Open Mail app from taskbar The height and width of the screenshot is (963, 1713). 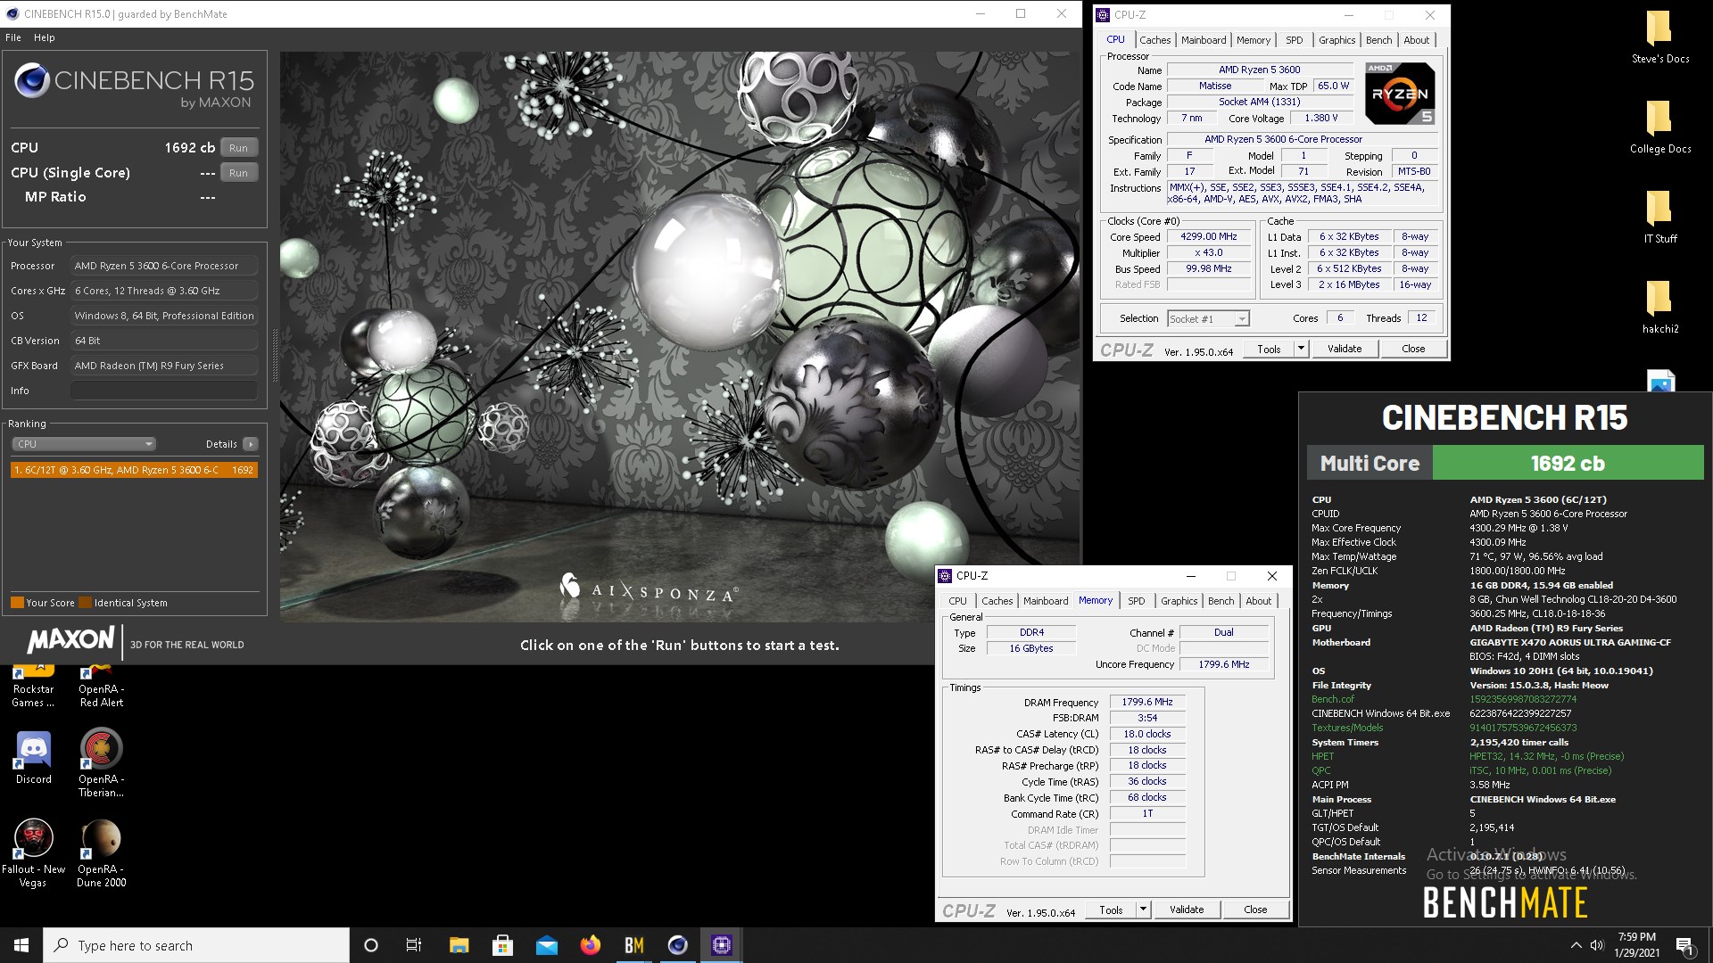click(546, 945)
